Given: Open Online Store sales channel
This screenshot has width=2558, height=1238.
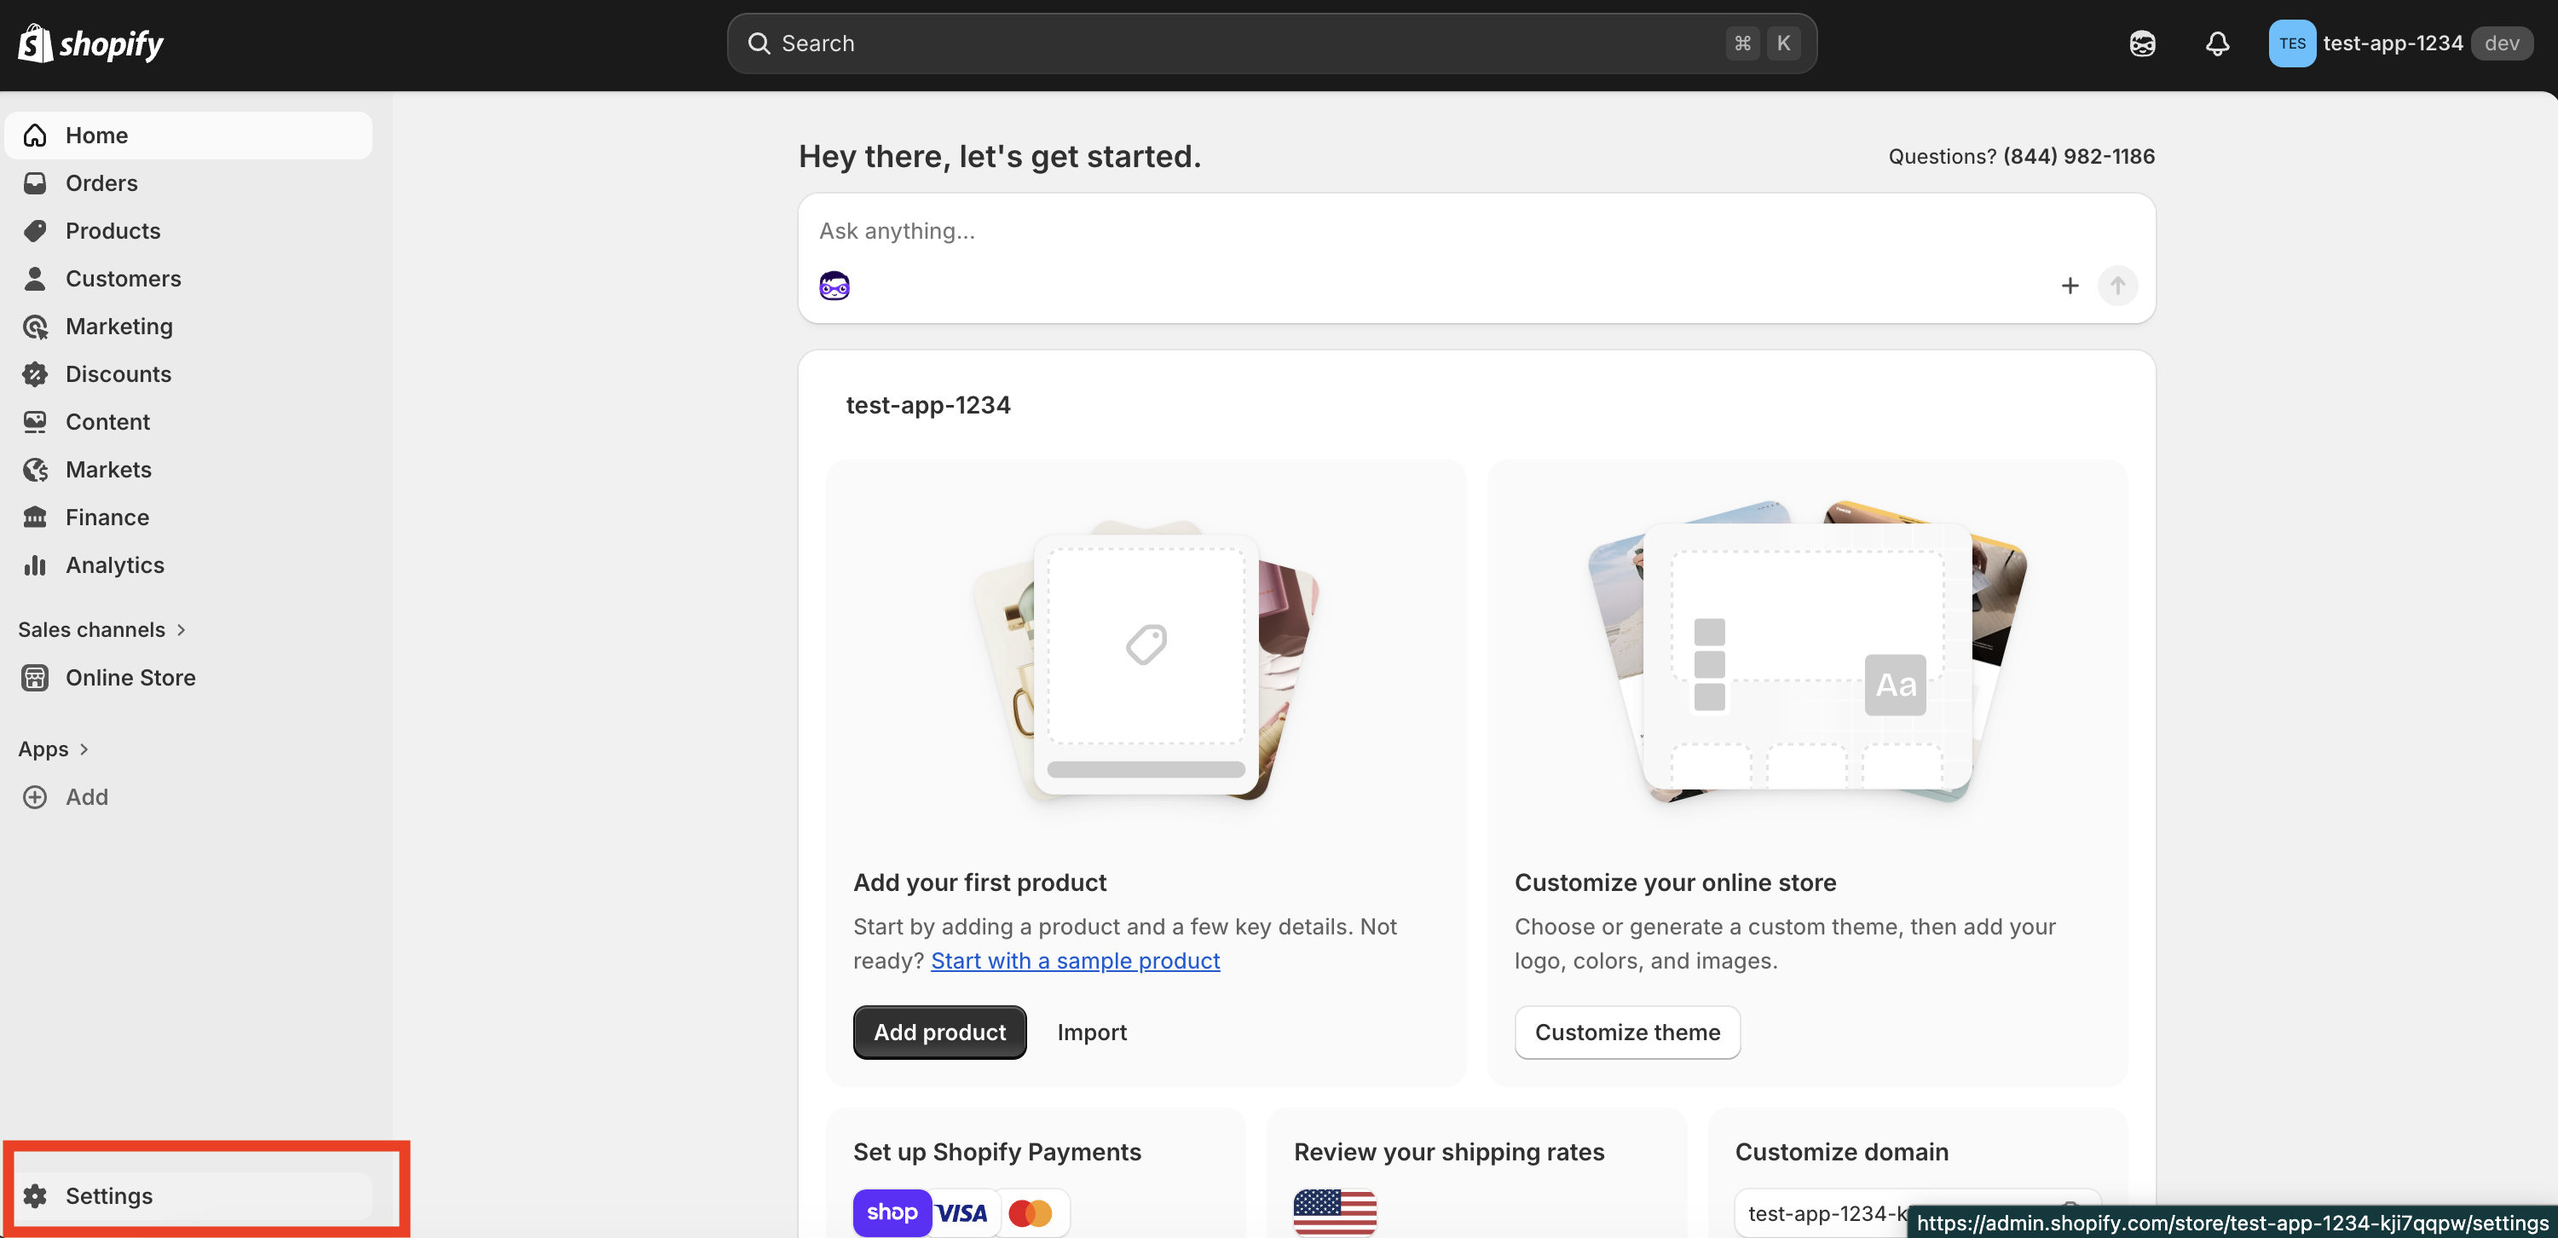Looking at the screenshot, I should (188, 678).
